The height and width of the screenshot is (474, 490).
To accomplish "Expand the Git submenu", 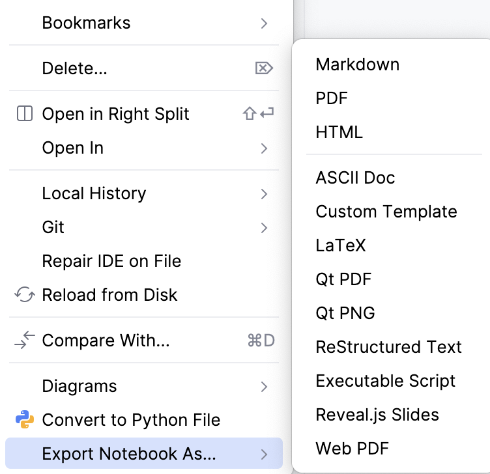I will click(53, 227).
